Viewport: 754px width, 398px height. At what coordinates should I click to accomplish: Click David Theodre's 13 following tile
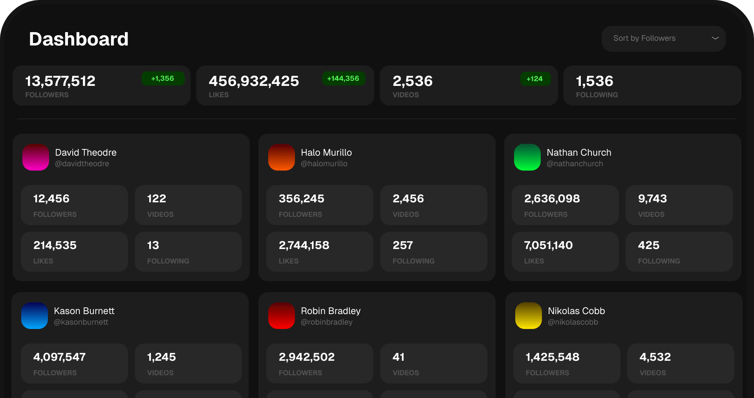coord(188,252)
